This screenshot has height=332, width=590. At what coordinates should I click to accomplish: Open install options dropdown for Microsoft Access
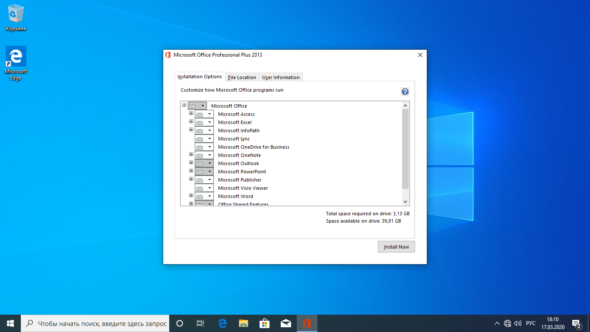click(204, 114)
